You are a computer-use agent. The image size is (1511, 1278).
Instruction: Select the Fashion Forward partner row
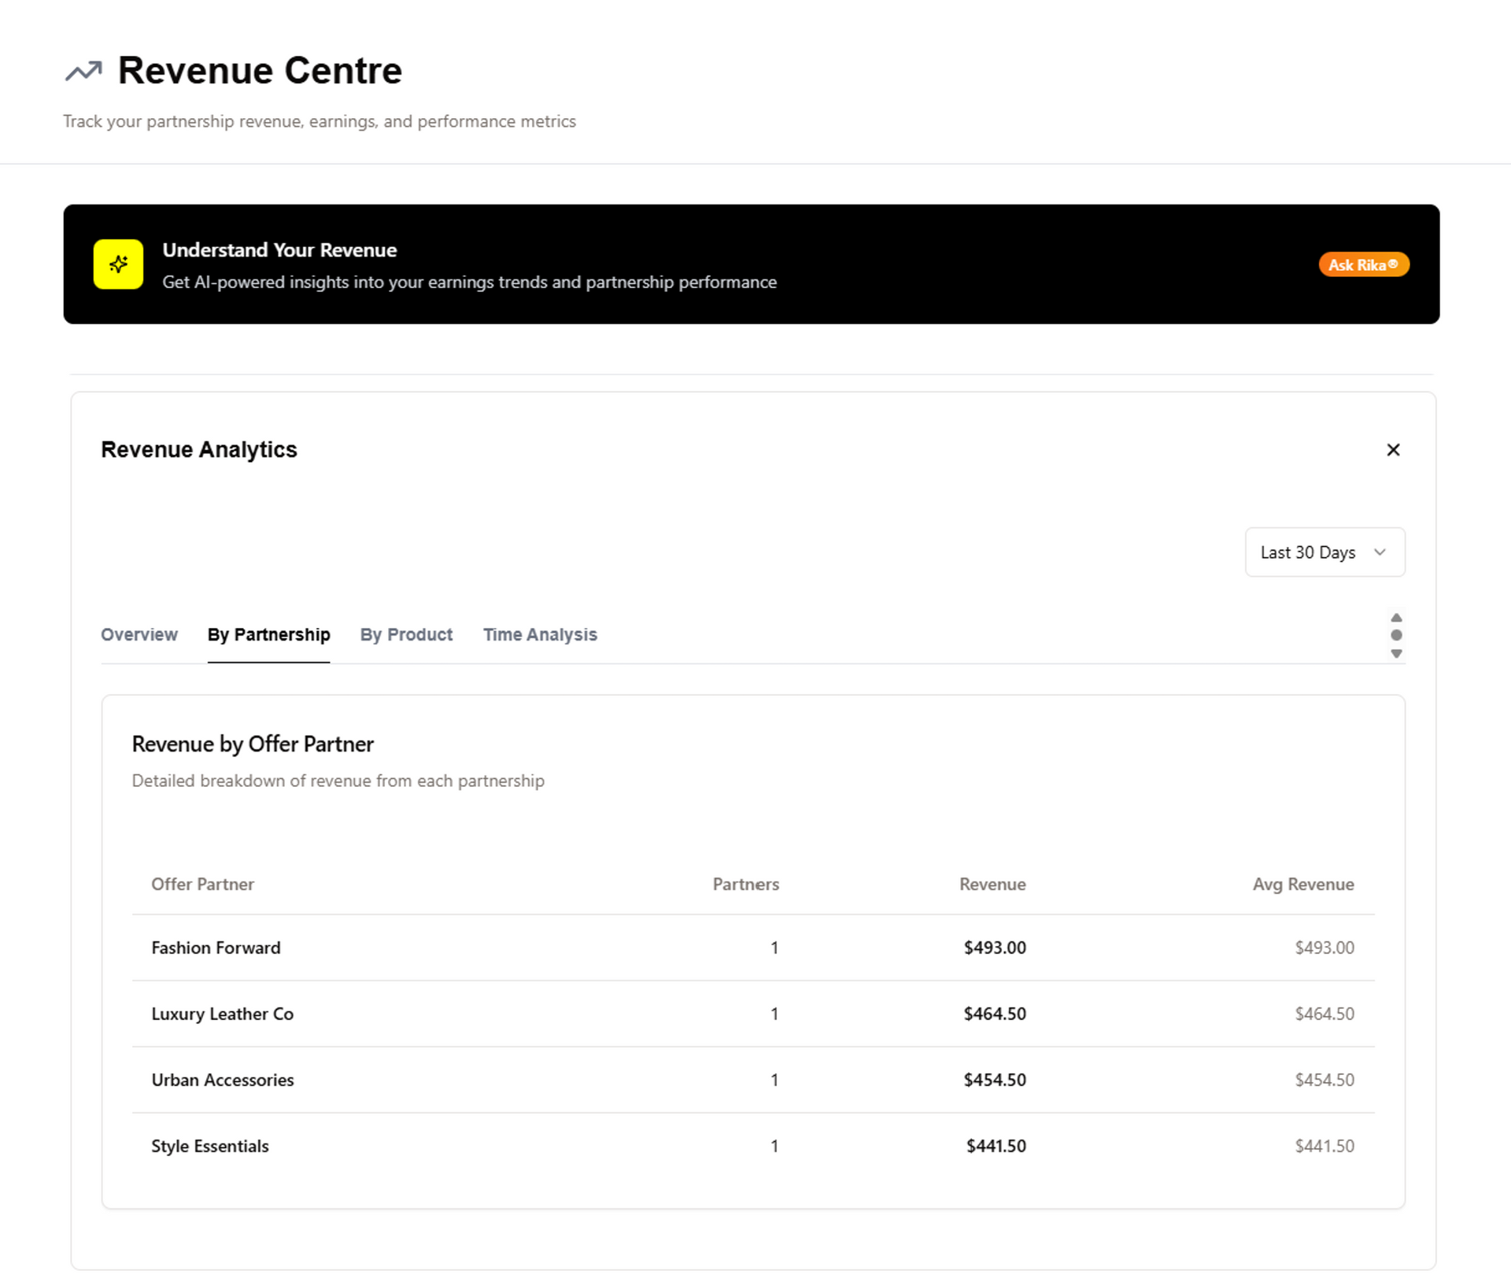pyautogui.click(x=216, y=947)
